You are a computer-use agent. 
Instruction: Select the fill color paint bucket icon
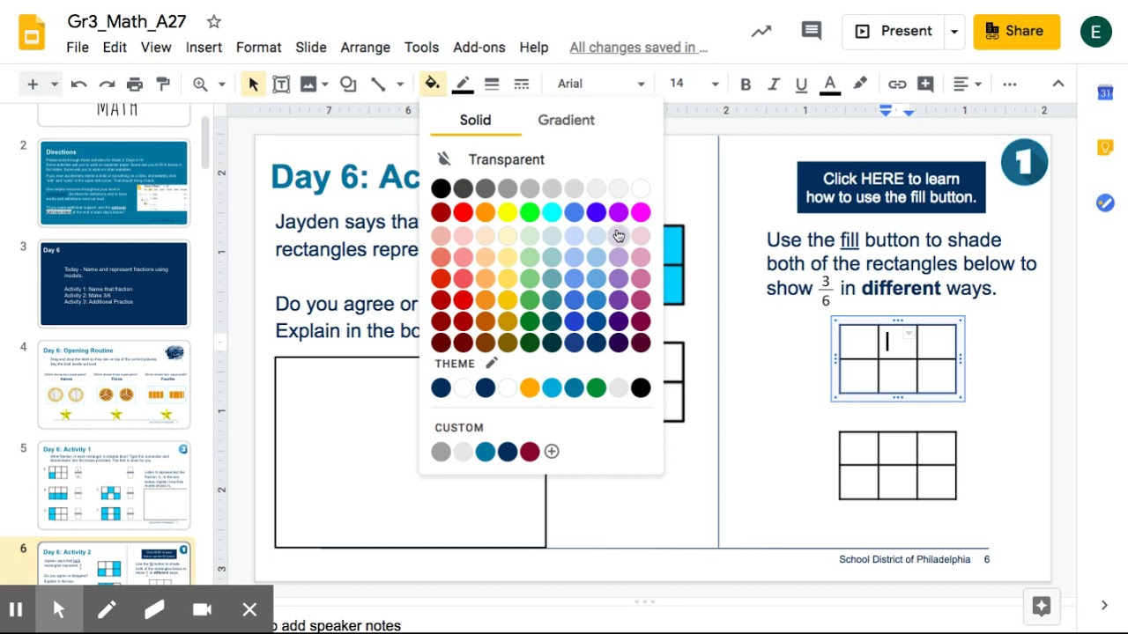point(433,84)
